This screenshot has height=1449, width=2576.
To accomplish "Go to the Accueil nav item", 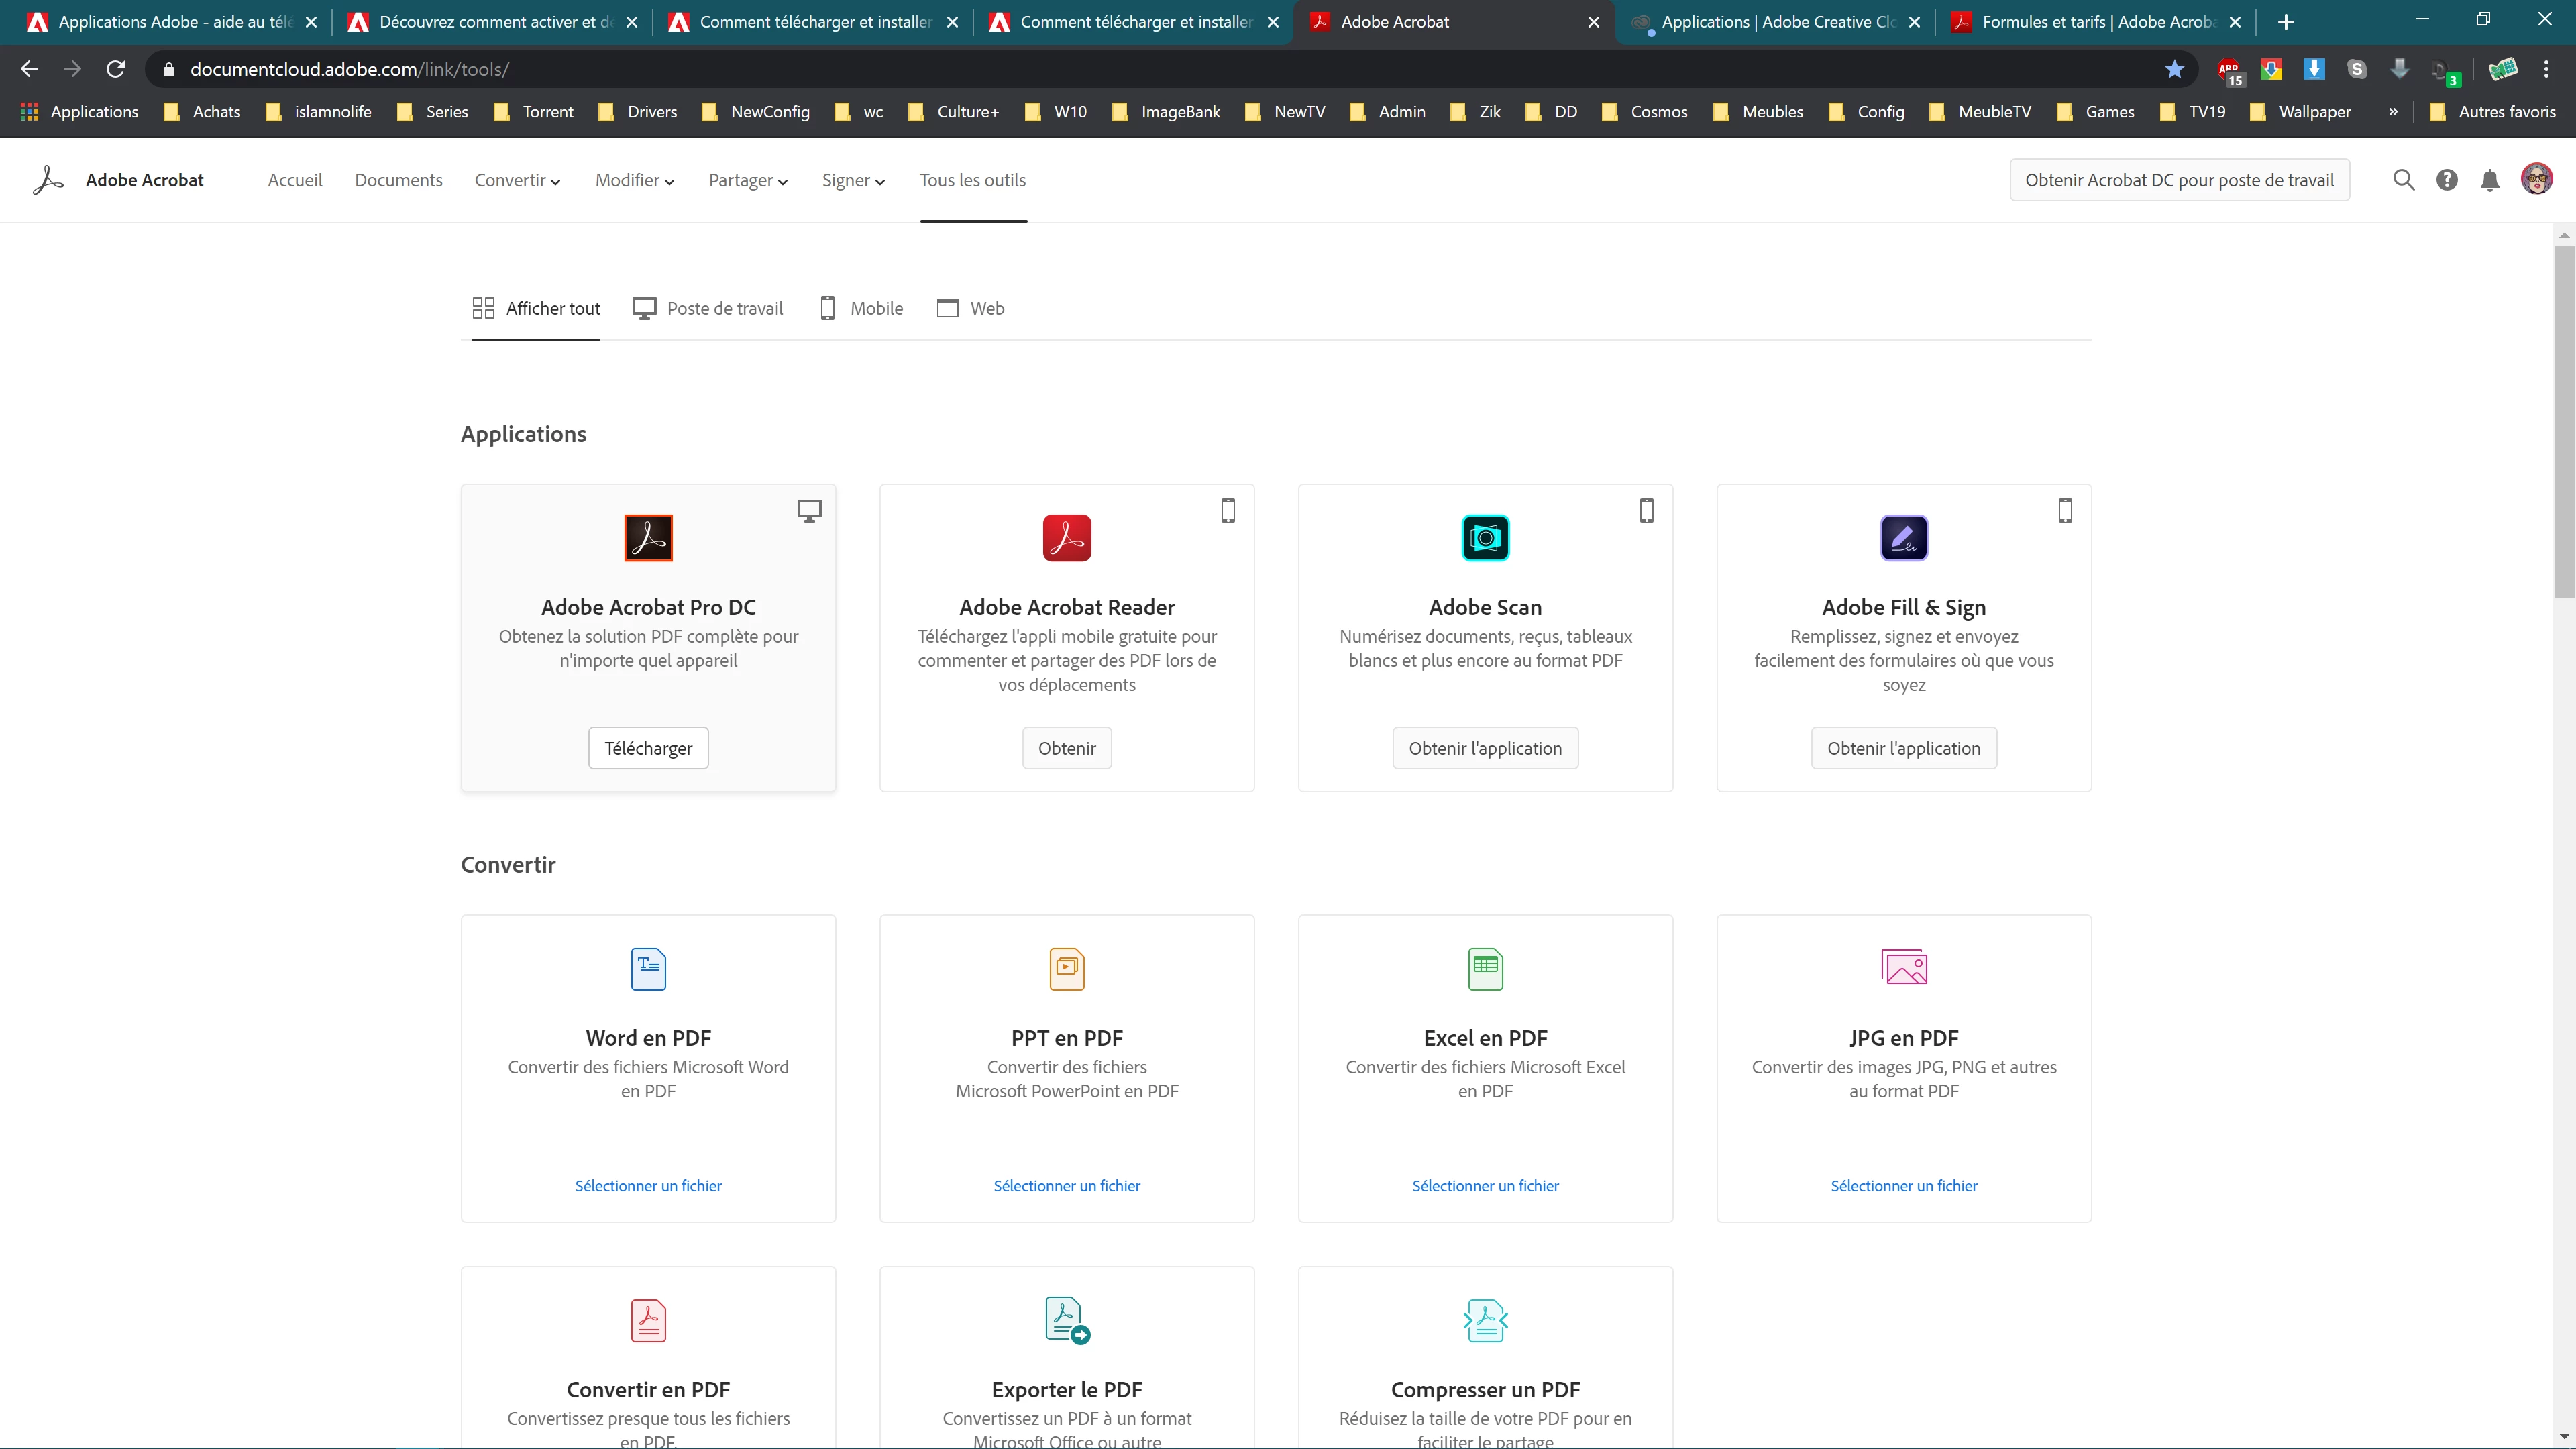I will 295,180.
